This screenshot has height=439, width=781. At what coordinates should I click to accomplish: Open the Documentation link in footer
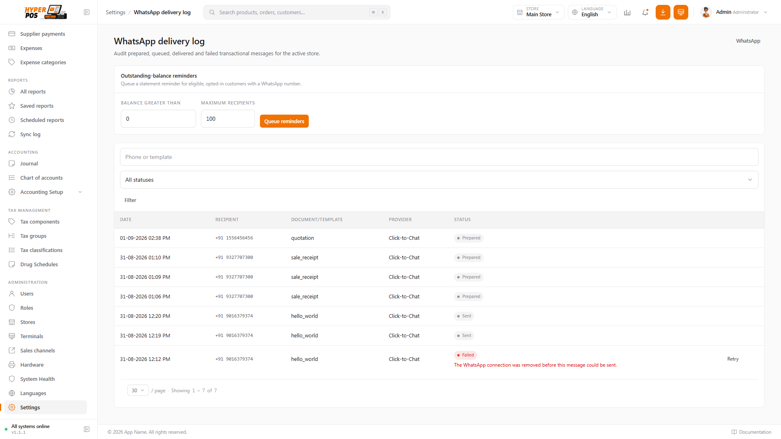click(751, 432)
